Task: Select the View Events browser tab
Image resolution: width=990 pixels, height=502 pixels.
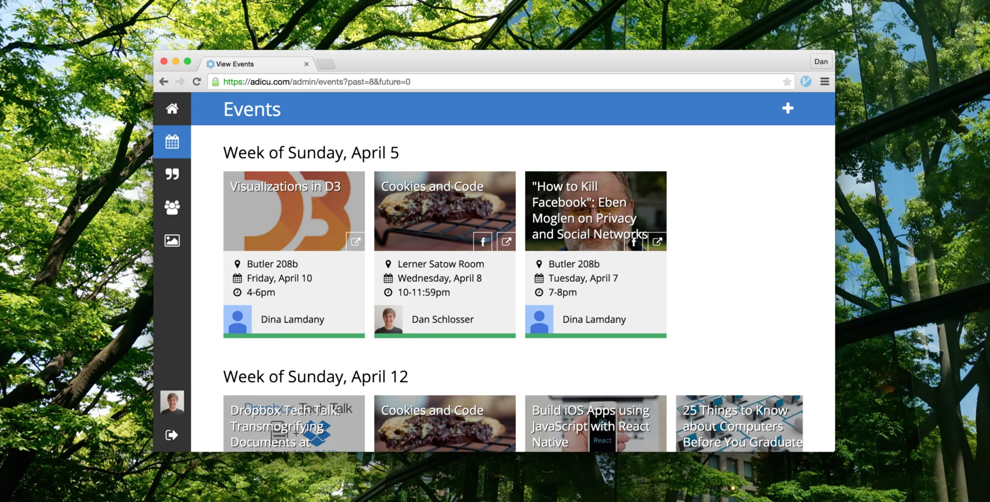Action: pos(256,64)
